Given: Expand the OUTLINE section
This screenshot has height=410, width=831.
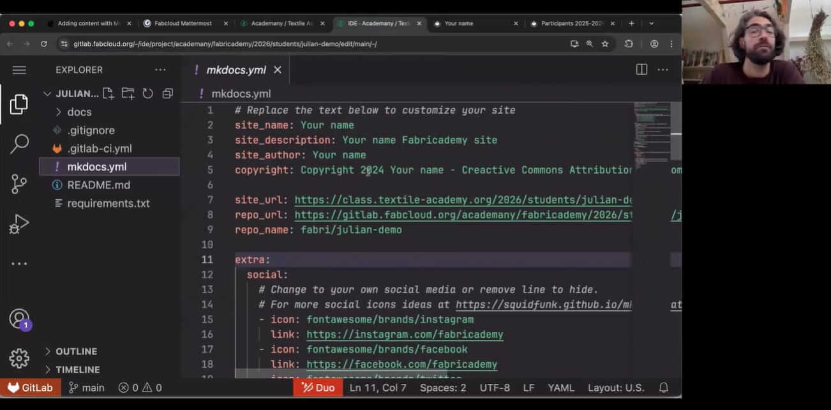Looking at the screenshot, I should click(76, 351).
